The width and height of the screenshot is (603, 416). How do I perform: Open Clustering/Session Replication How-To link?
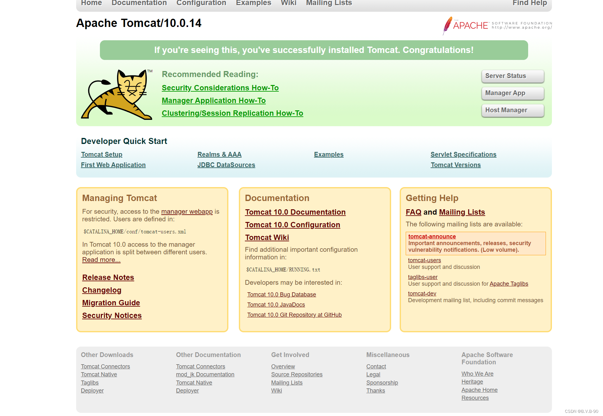pyautogui.click(x=233, y=113)
